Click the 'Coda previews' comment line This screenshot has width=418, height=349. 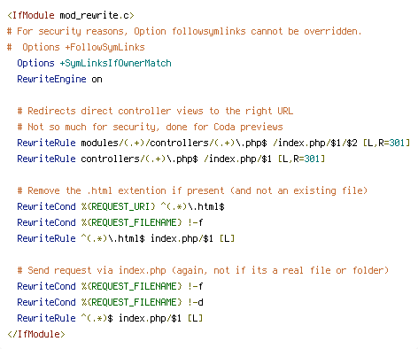pyautogui.click(x=150, y=127)
